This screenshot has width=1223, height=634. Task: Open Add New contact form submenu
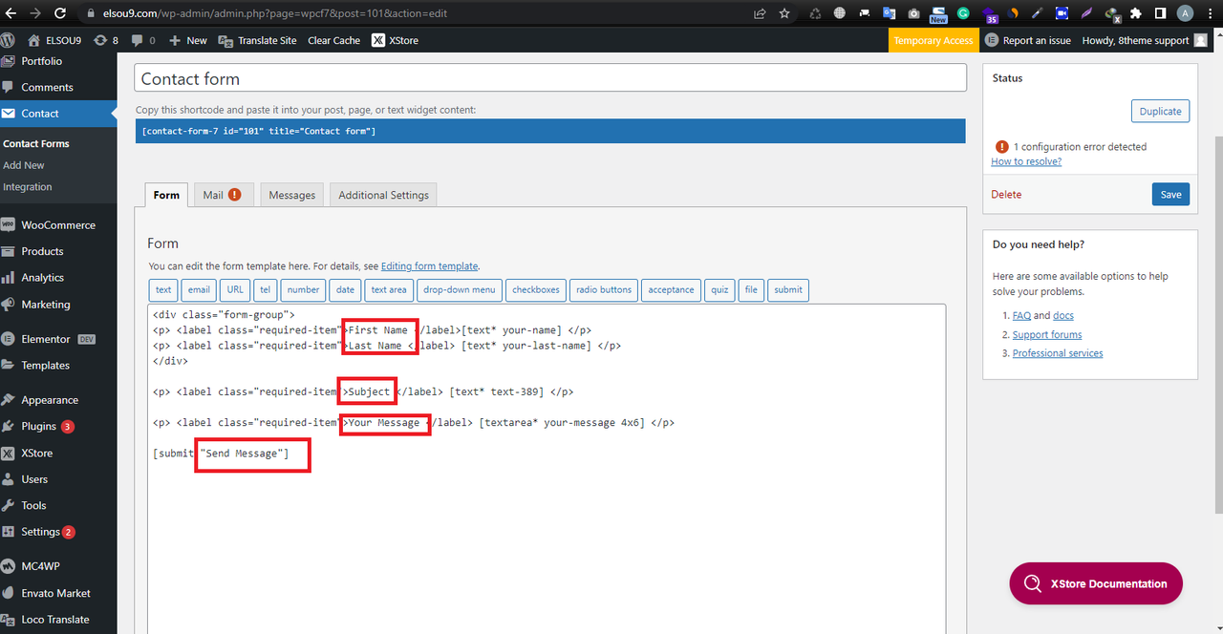(x=24, y=165)
